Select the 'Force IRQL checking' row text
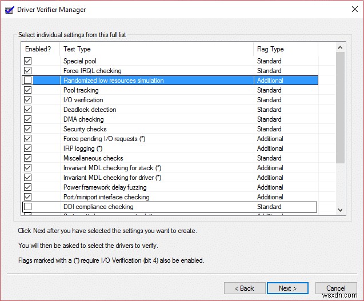 [x=93, y=71]
